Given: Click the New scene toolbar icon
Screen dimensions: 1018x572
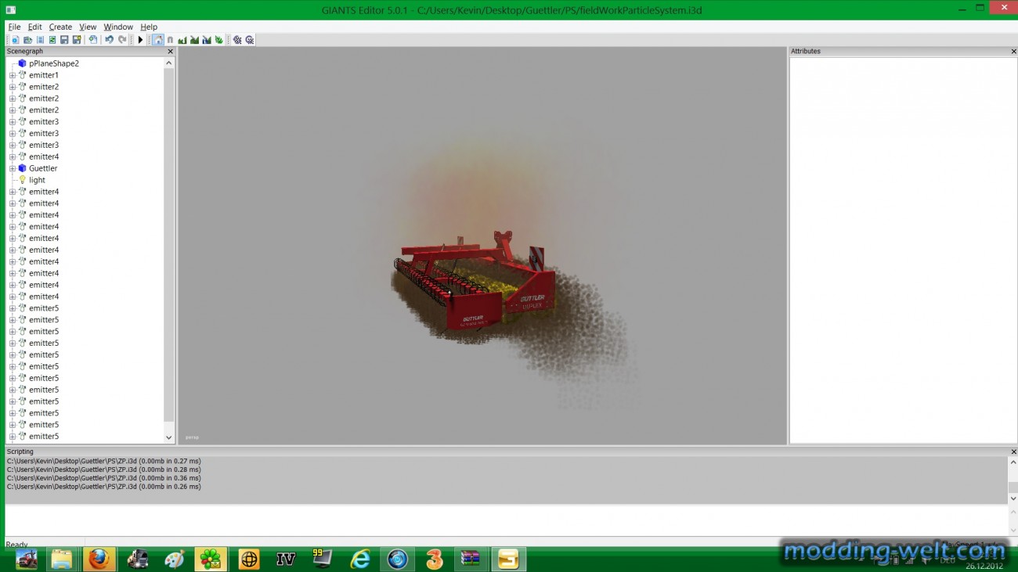Looking at the screenshot, I should point(15,40).
